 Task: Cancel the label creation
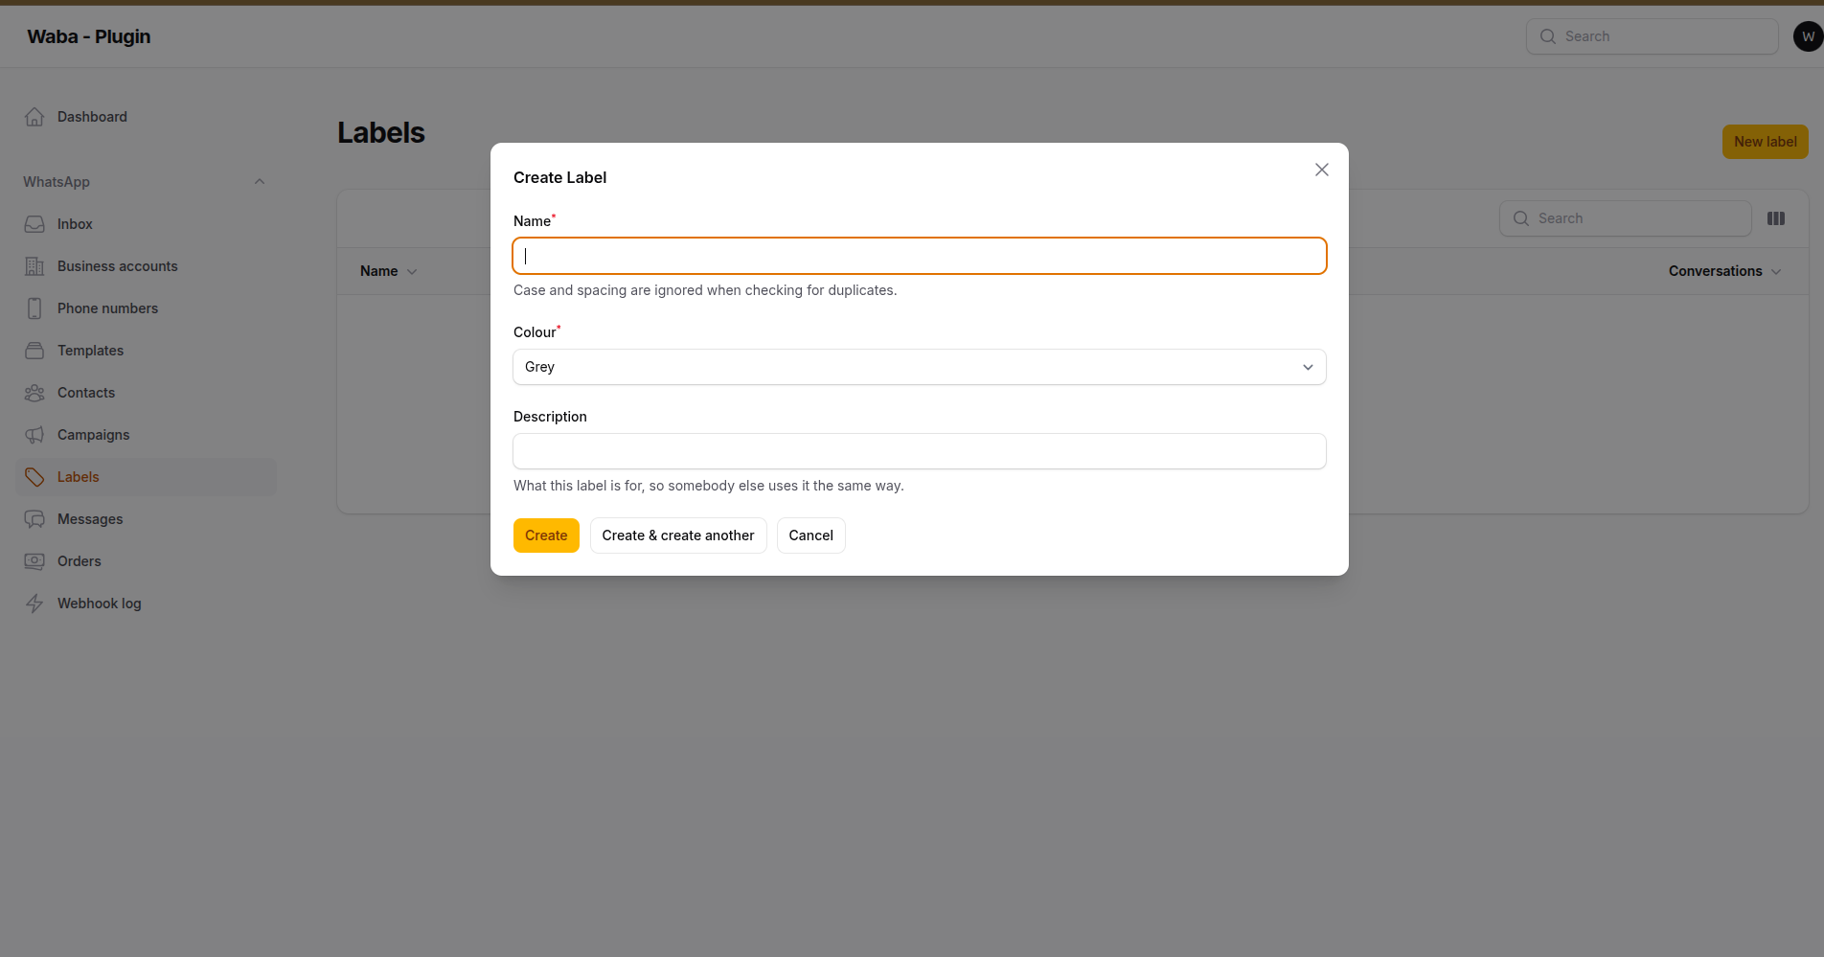811,535
